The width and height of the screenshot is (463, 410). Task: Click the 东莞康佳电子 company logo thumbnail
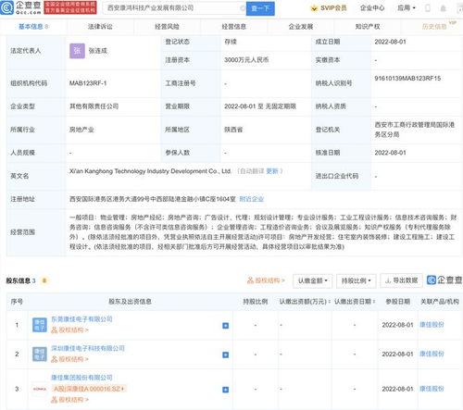point(40,325)
